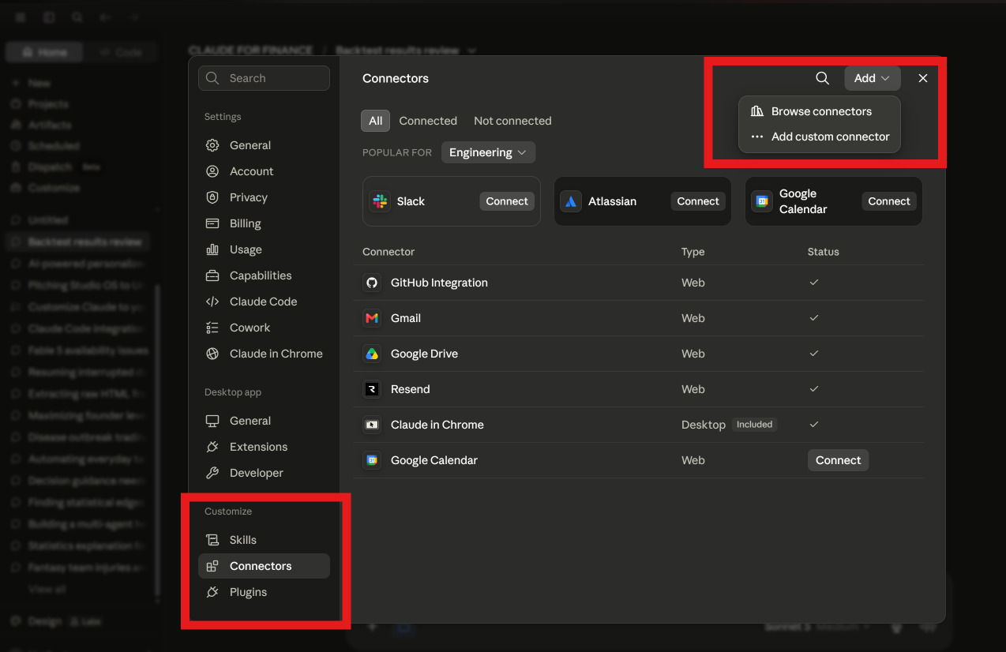This screenshot has height=652, width=1006.
Task: Switch to the Not connected filter tab
Action: click(x=512, y=121)
